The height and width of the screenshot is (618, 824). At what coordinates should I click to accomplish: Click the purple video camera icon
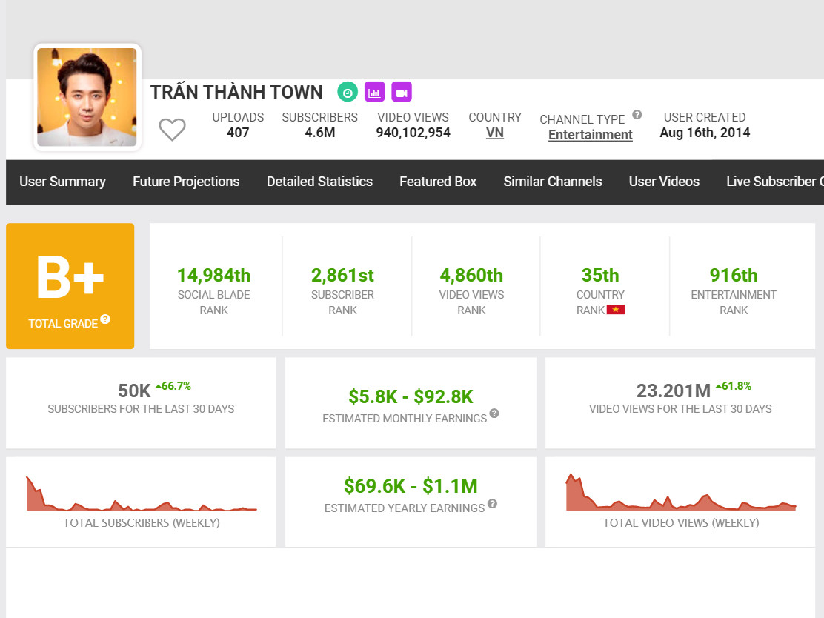402,92
